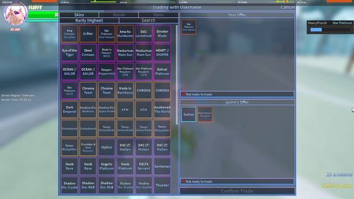Image resolution: width=354 pixels, height=199 pixels.
Task: Pick the Made in Rainbows skin
Action: pos(125,91)
